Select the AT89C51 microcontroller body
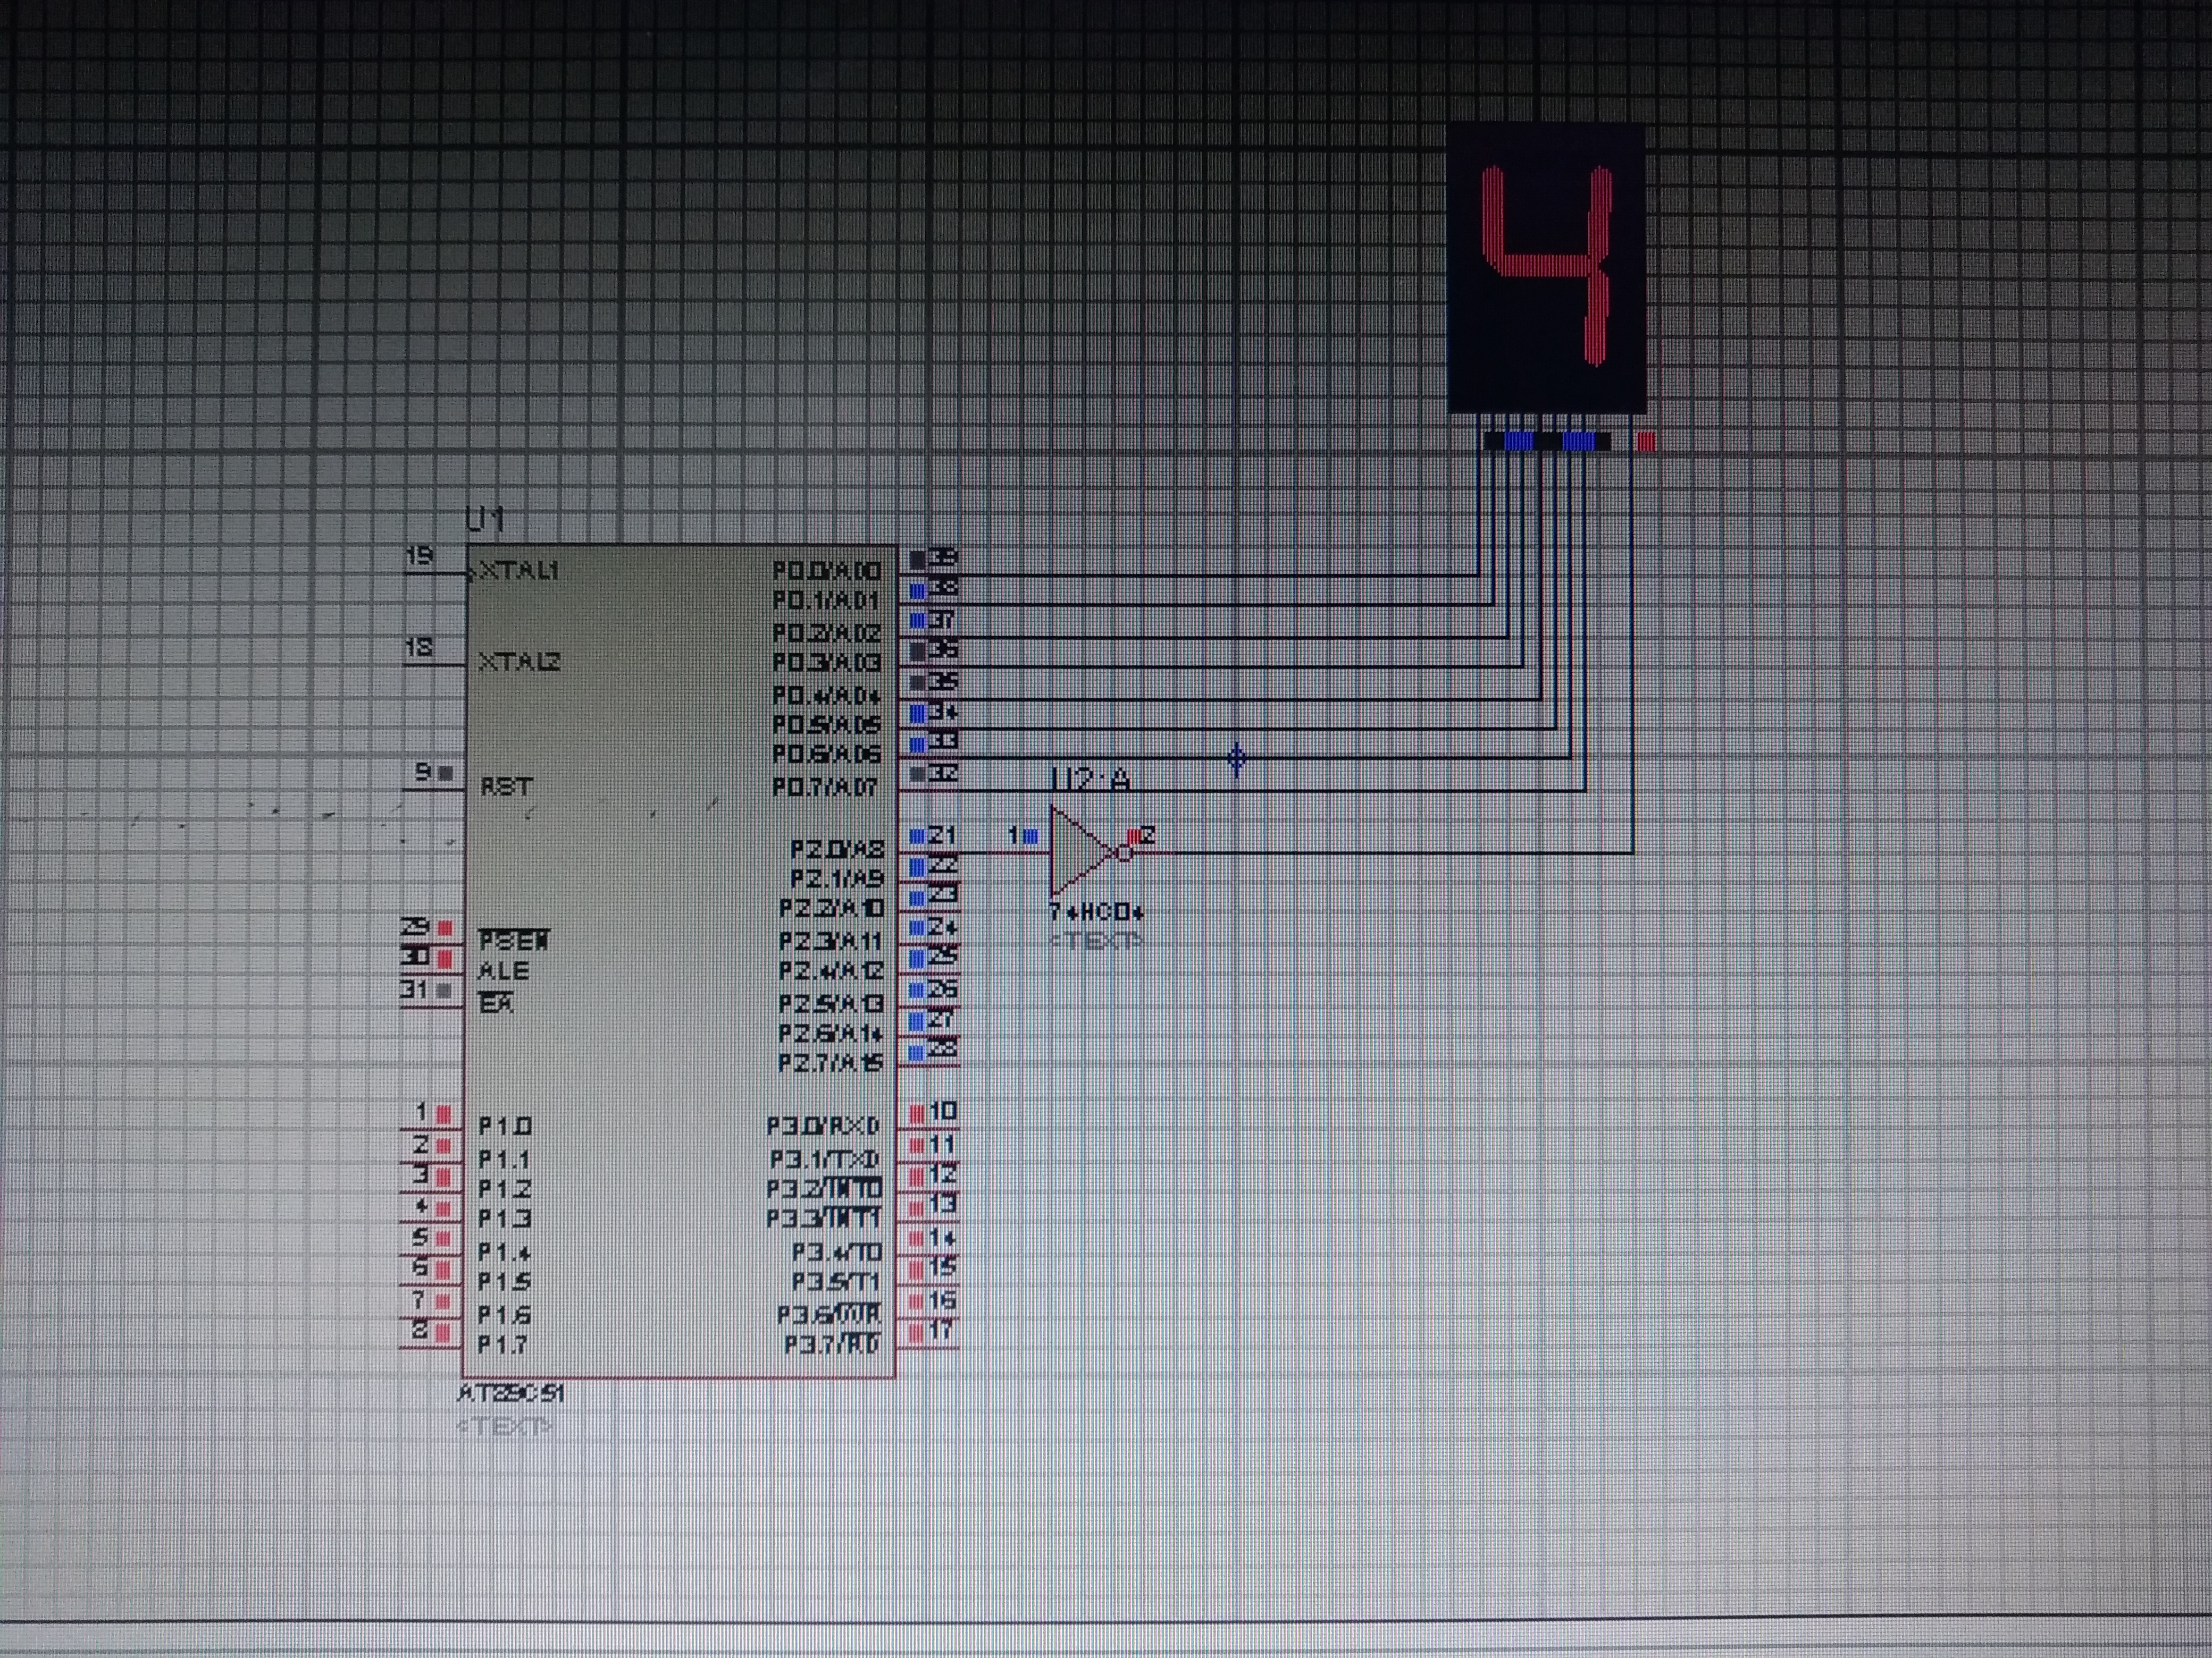The height and width of the screenshot is (1658, 2212). [x=679, y=960]
